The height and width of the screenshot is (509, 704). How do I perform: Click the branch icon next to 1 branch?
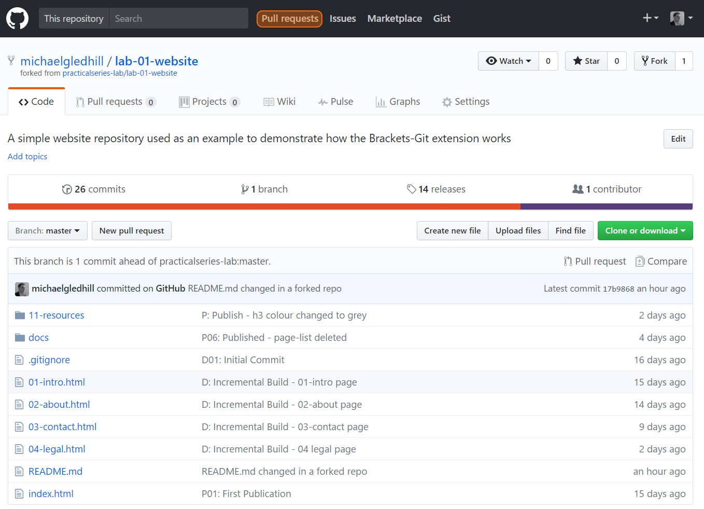(x=245, y=189)
